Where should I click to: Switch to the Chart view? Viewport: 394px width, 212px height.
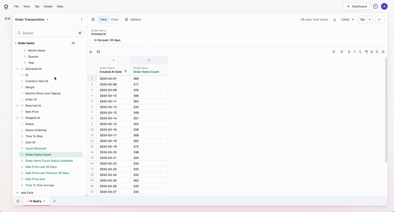tap(115, 19)
